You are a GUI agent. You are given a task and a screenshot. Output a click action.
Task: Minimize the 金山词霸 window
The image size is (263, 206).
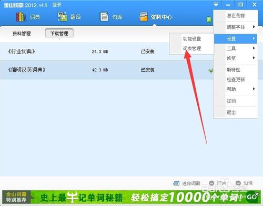click(x=228, y=5)
